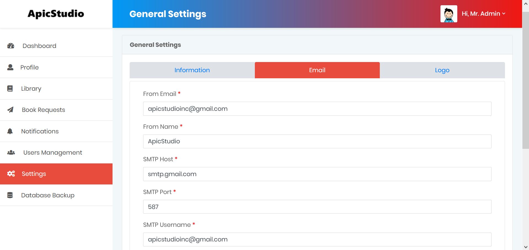Image resolution: width=529 pixels, height=250 pixels.
Task: Switch to the Information tab
Action: [192, 70]
